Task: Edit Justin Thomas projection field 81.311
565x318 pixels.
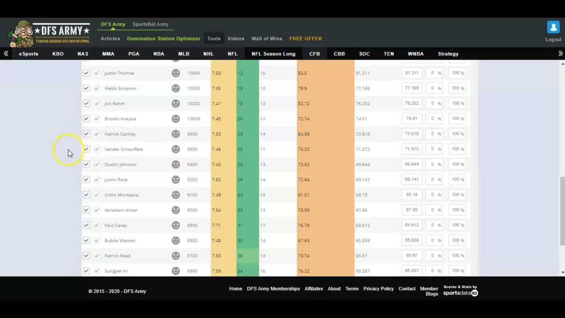Action: point(412,73)
